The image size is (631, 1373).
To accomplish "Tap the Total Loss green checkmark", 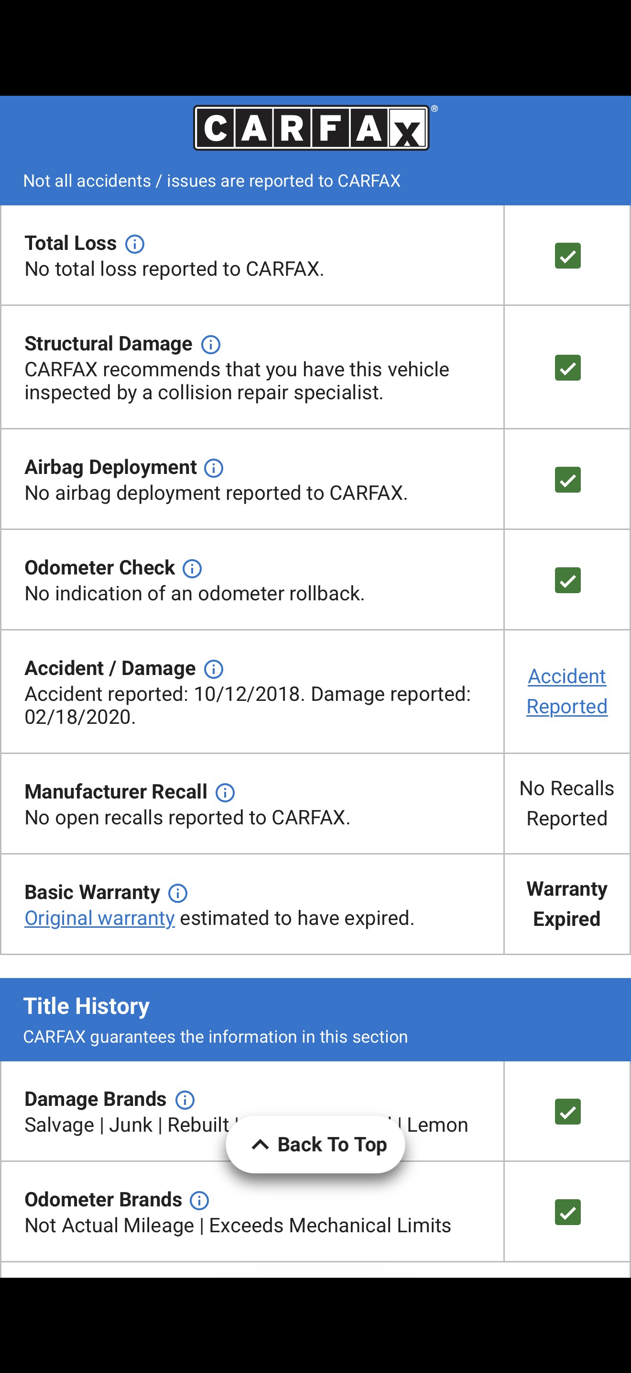I will [x=568, y=256].
